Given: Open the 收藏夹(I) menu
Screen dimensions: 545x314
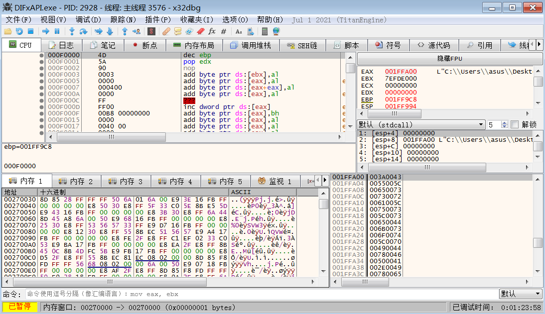Looking at the screenshot, I should (197, 20).
